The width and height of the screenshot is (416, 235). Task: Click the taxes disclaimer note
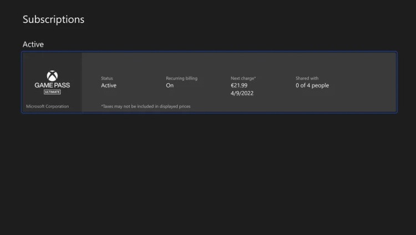(x=146, y=106)
